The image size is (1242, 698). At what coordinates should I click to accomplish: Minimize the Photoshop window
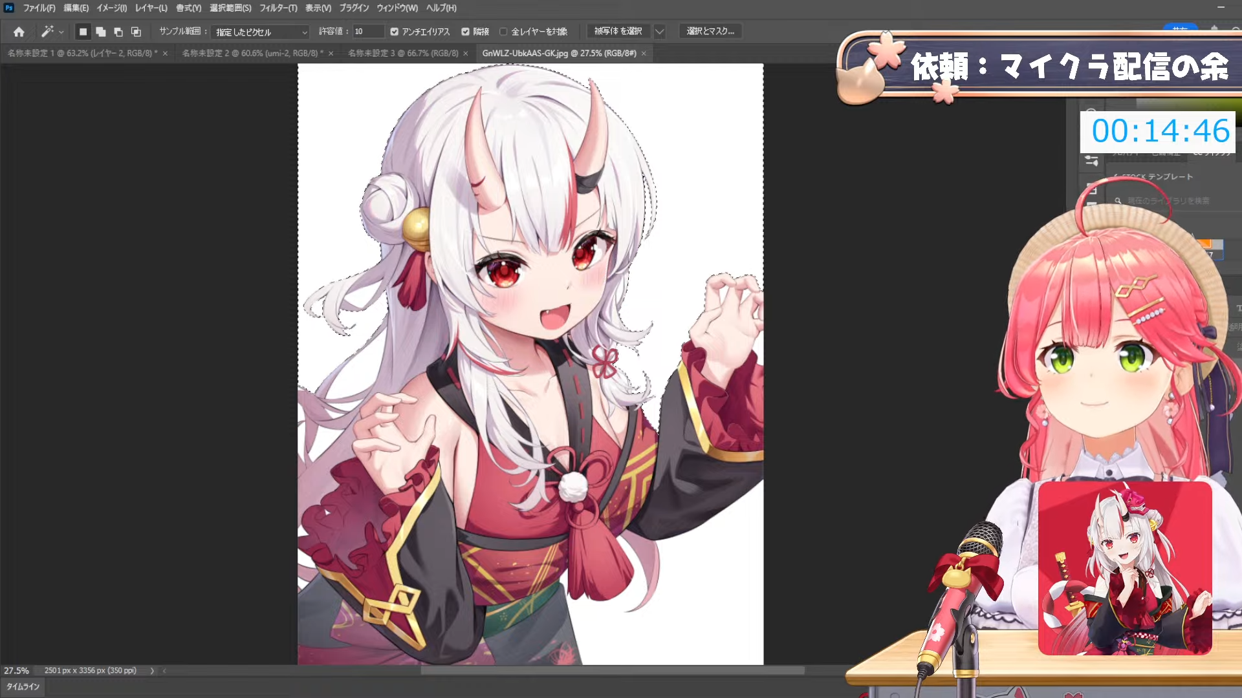(x=1221, y=8)
